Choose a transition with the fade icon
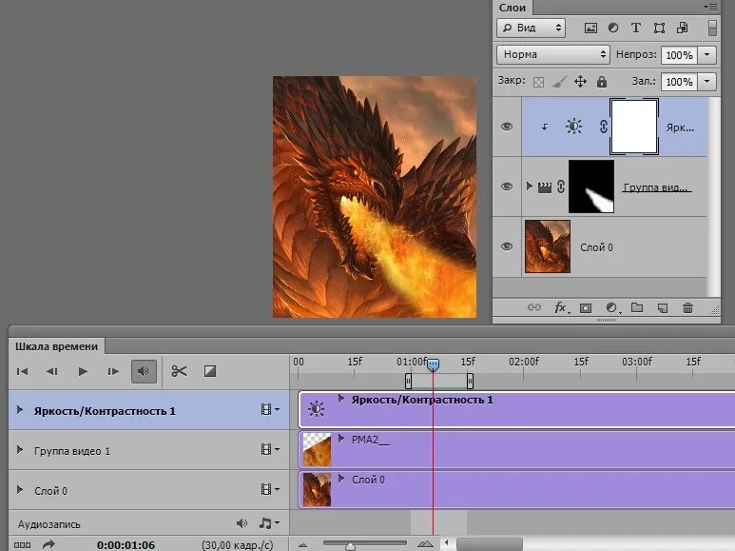Screen dimensions: 735x551 point(209,371)
